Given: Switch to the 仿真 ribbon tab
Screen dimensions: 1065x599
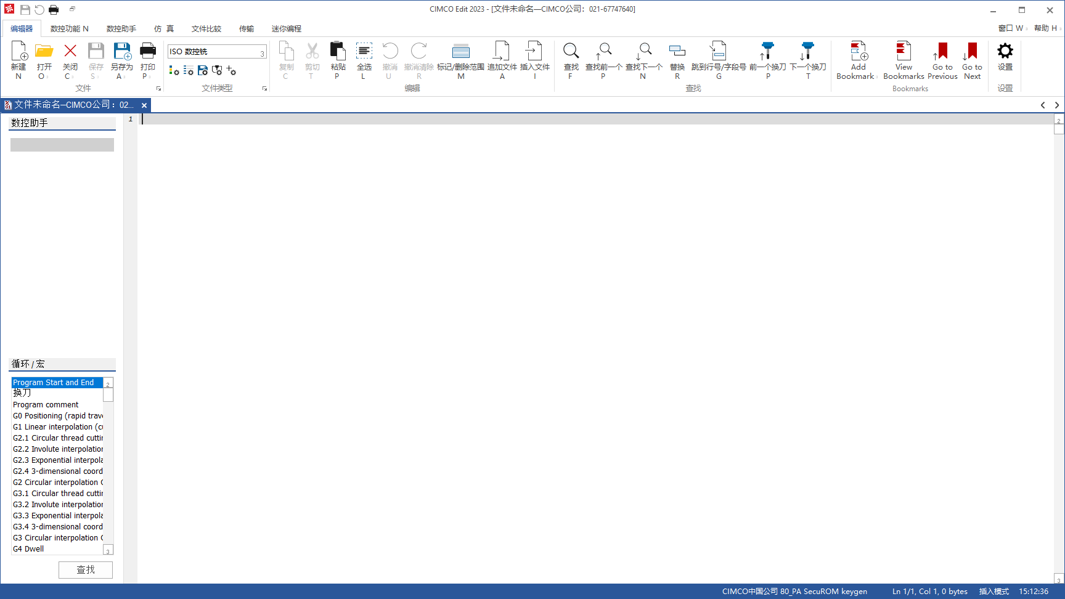Looking at the screenshot, I should tap(164, 29).
